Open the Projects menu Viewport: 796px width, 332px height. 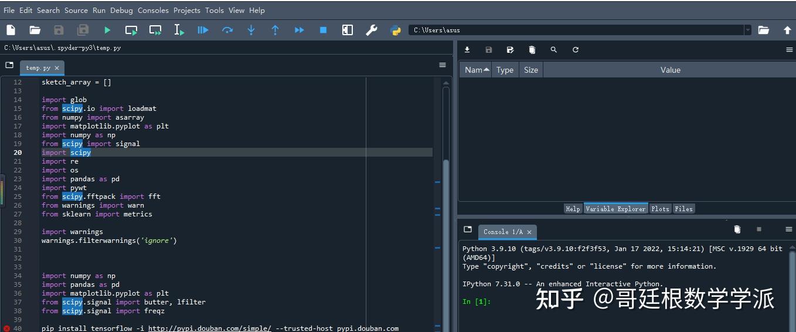point(187,10)
